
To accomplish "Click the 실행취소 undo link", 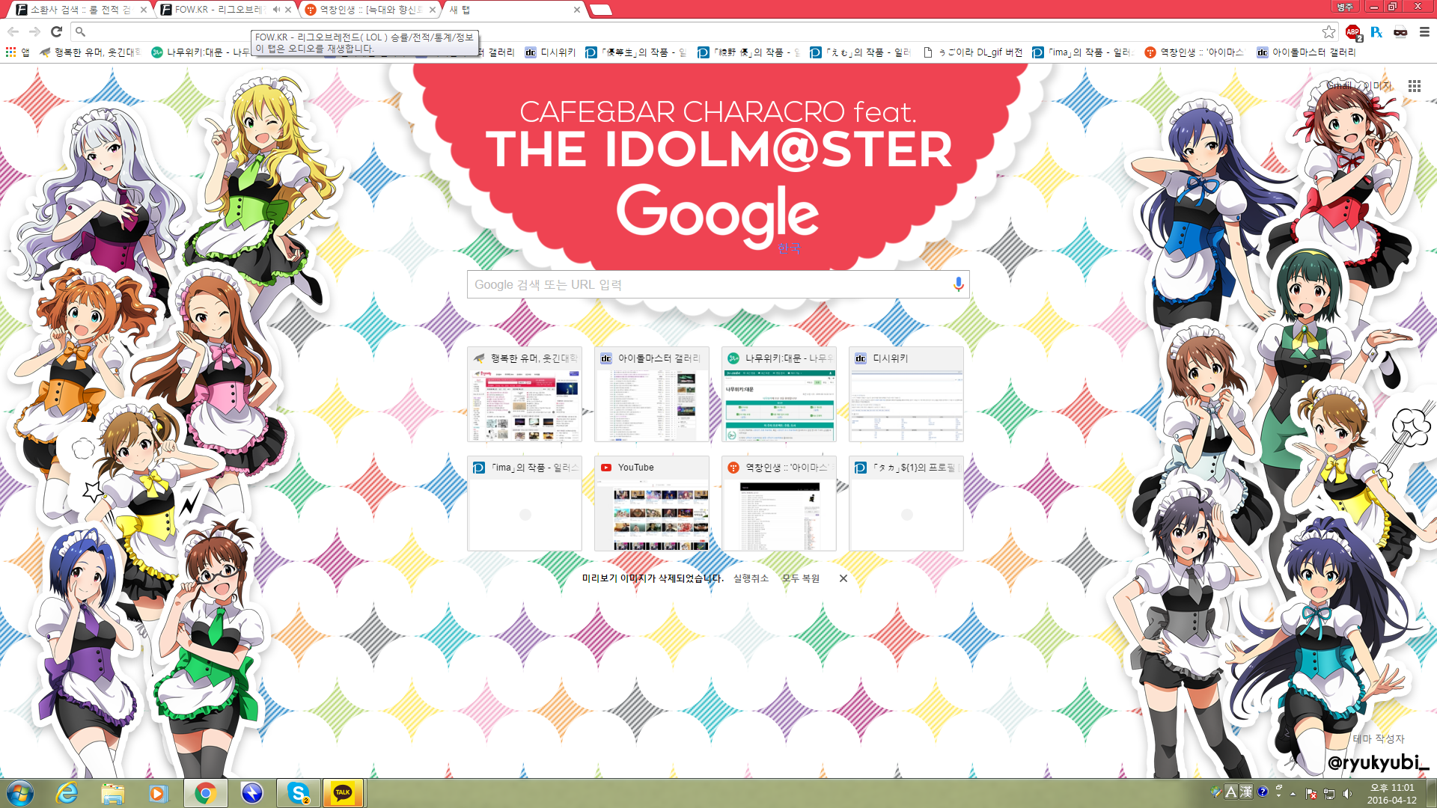I will point(751,578).
